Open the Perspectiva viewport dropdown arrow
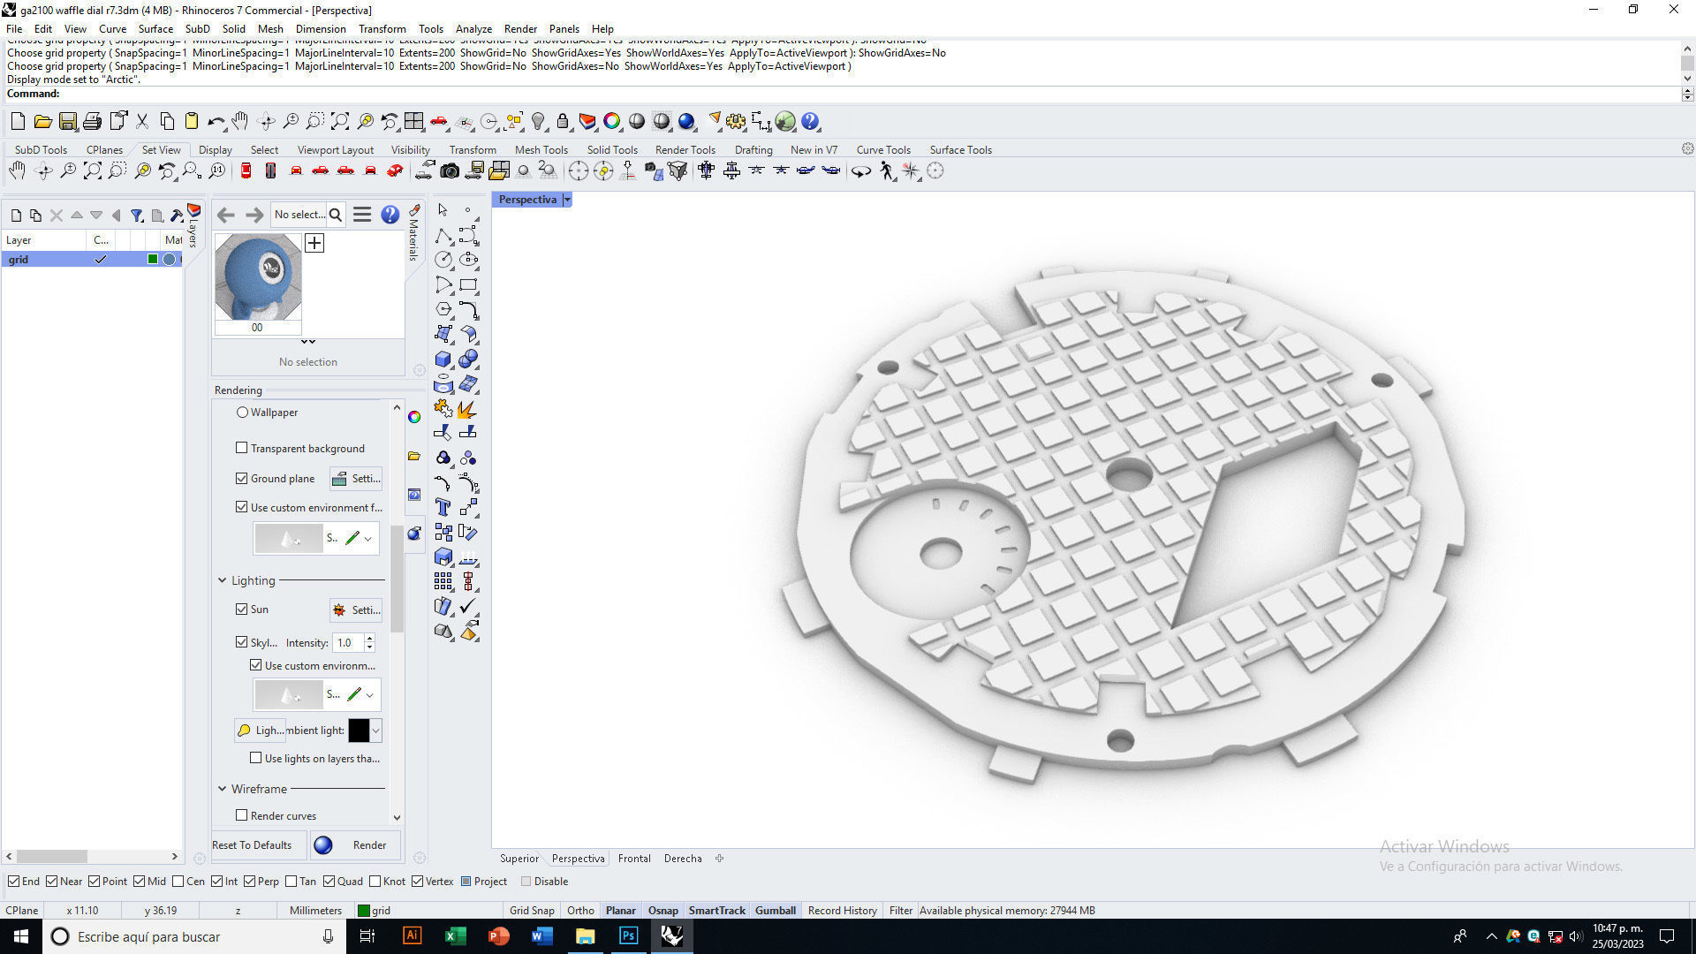The image size is (1696, 954). click(567, 200)
